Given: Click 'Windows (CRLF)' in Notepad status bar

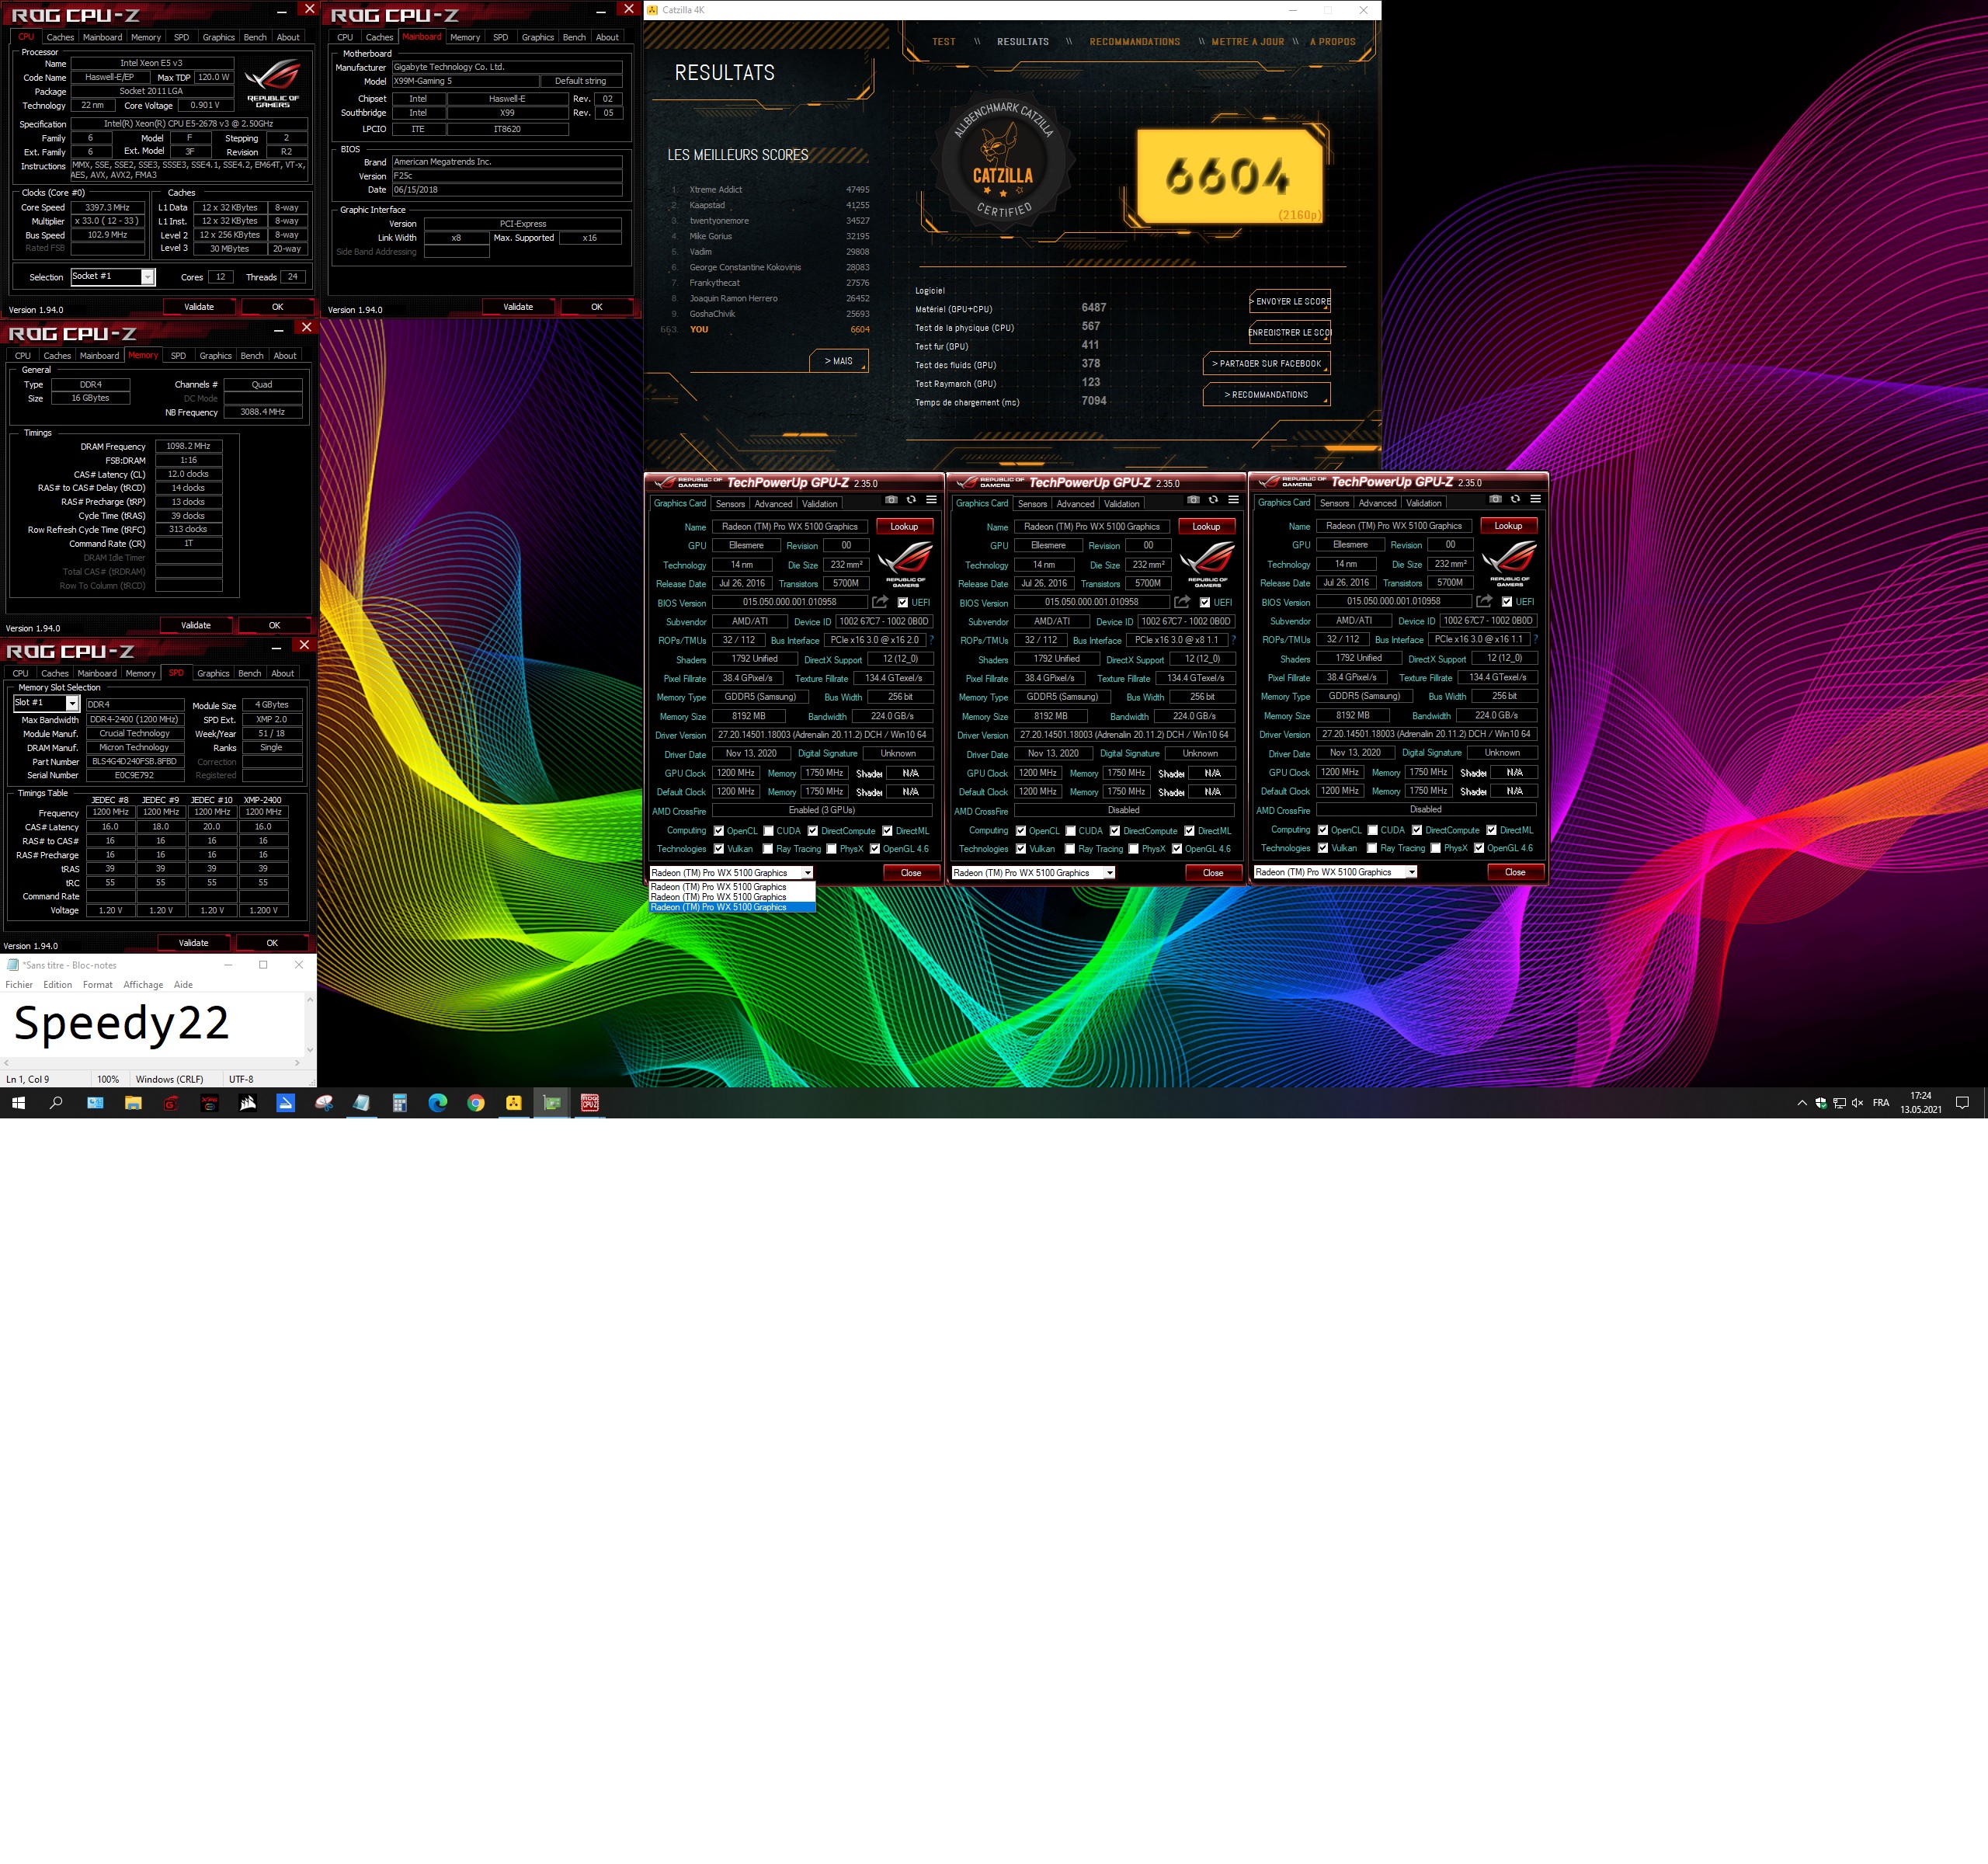Looking at the screenshot, I should pos(169,1080).
